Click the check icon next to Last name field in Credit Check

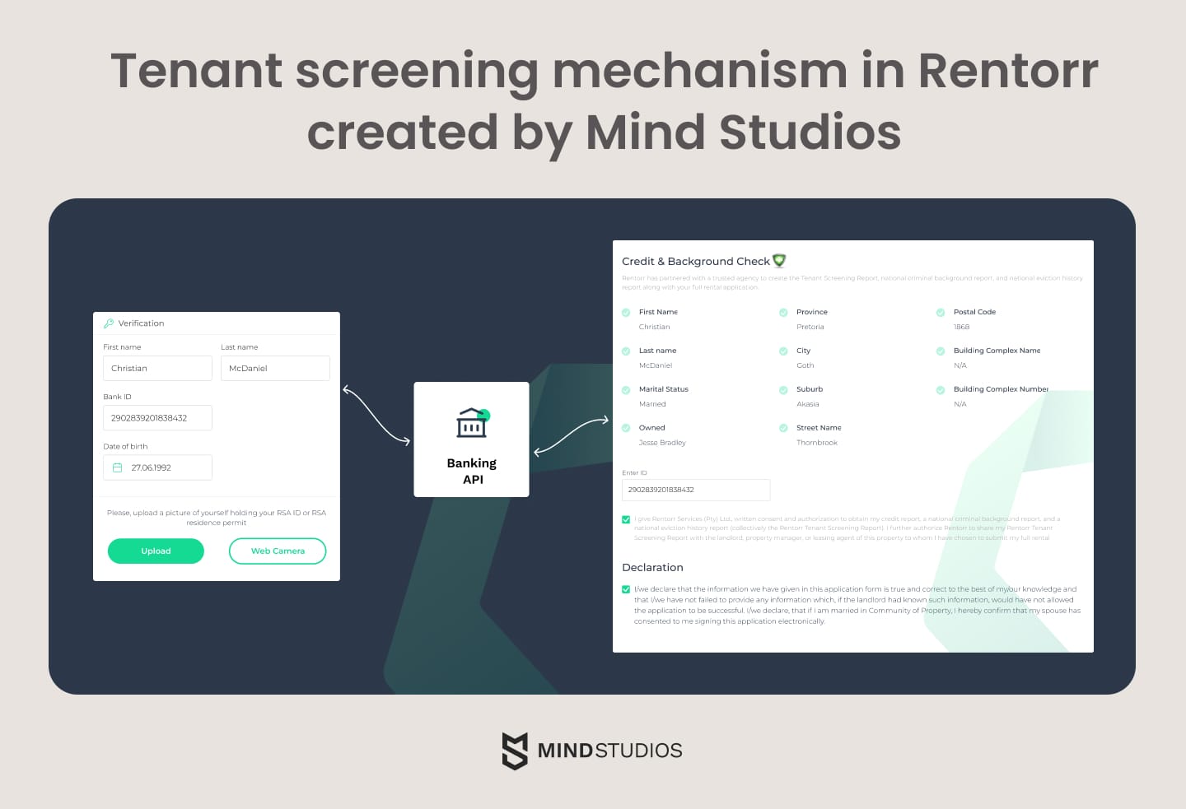(x=626, y=351)
